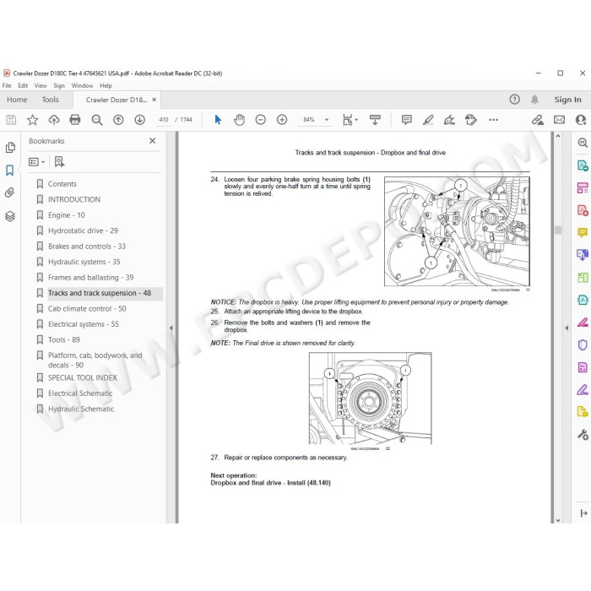Click the page number field showing 410

click(164, 120)
